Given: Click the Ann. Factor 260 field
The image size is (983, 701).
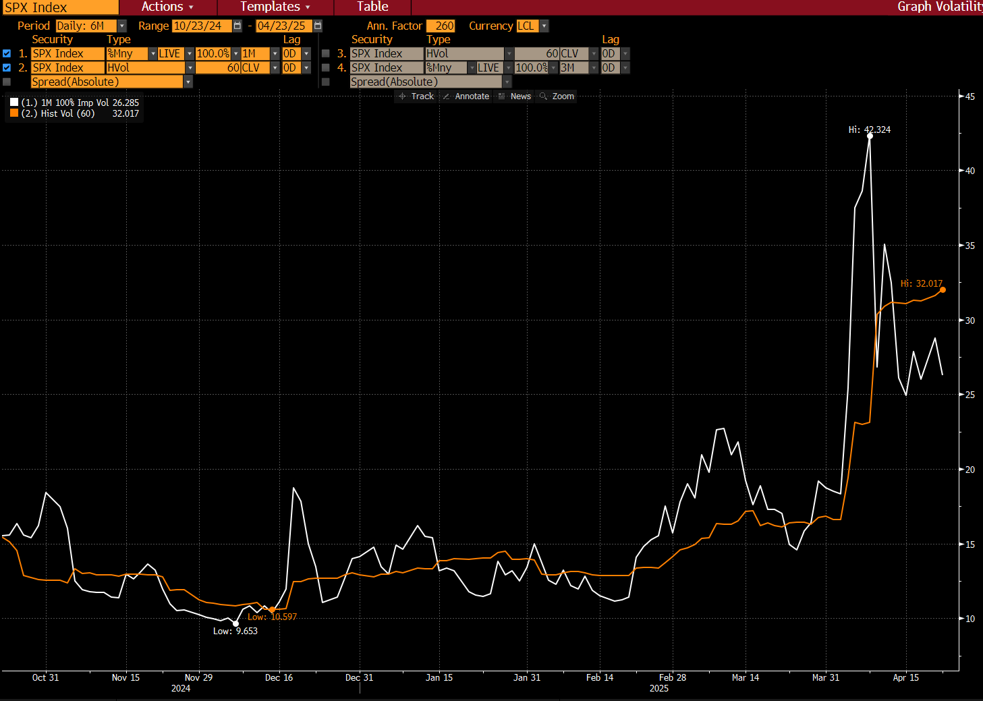Looking at the screenshot, I should coord(441,26).
